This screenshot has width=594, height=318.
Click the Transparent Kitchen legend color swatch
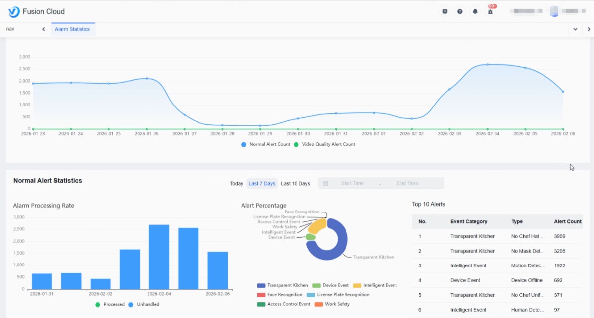pos(261,285)
